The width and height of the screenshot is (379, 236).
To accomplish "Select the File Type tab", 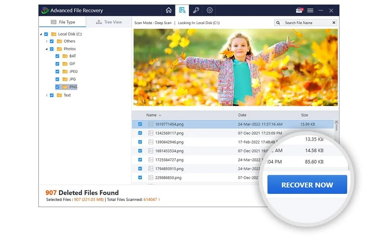I will pos(63,22).
